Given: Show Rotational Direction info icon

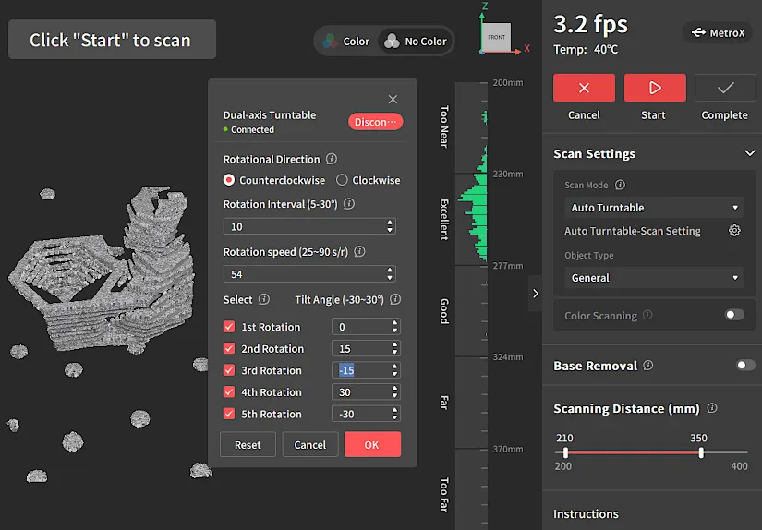Looking at the screenshot, I should (332, 159).
